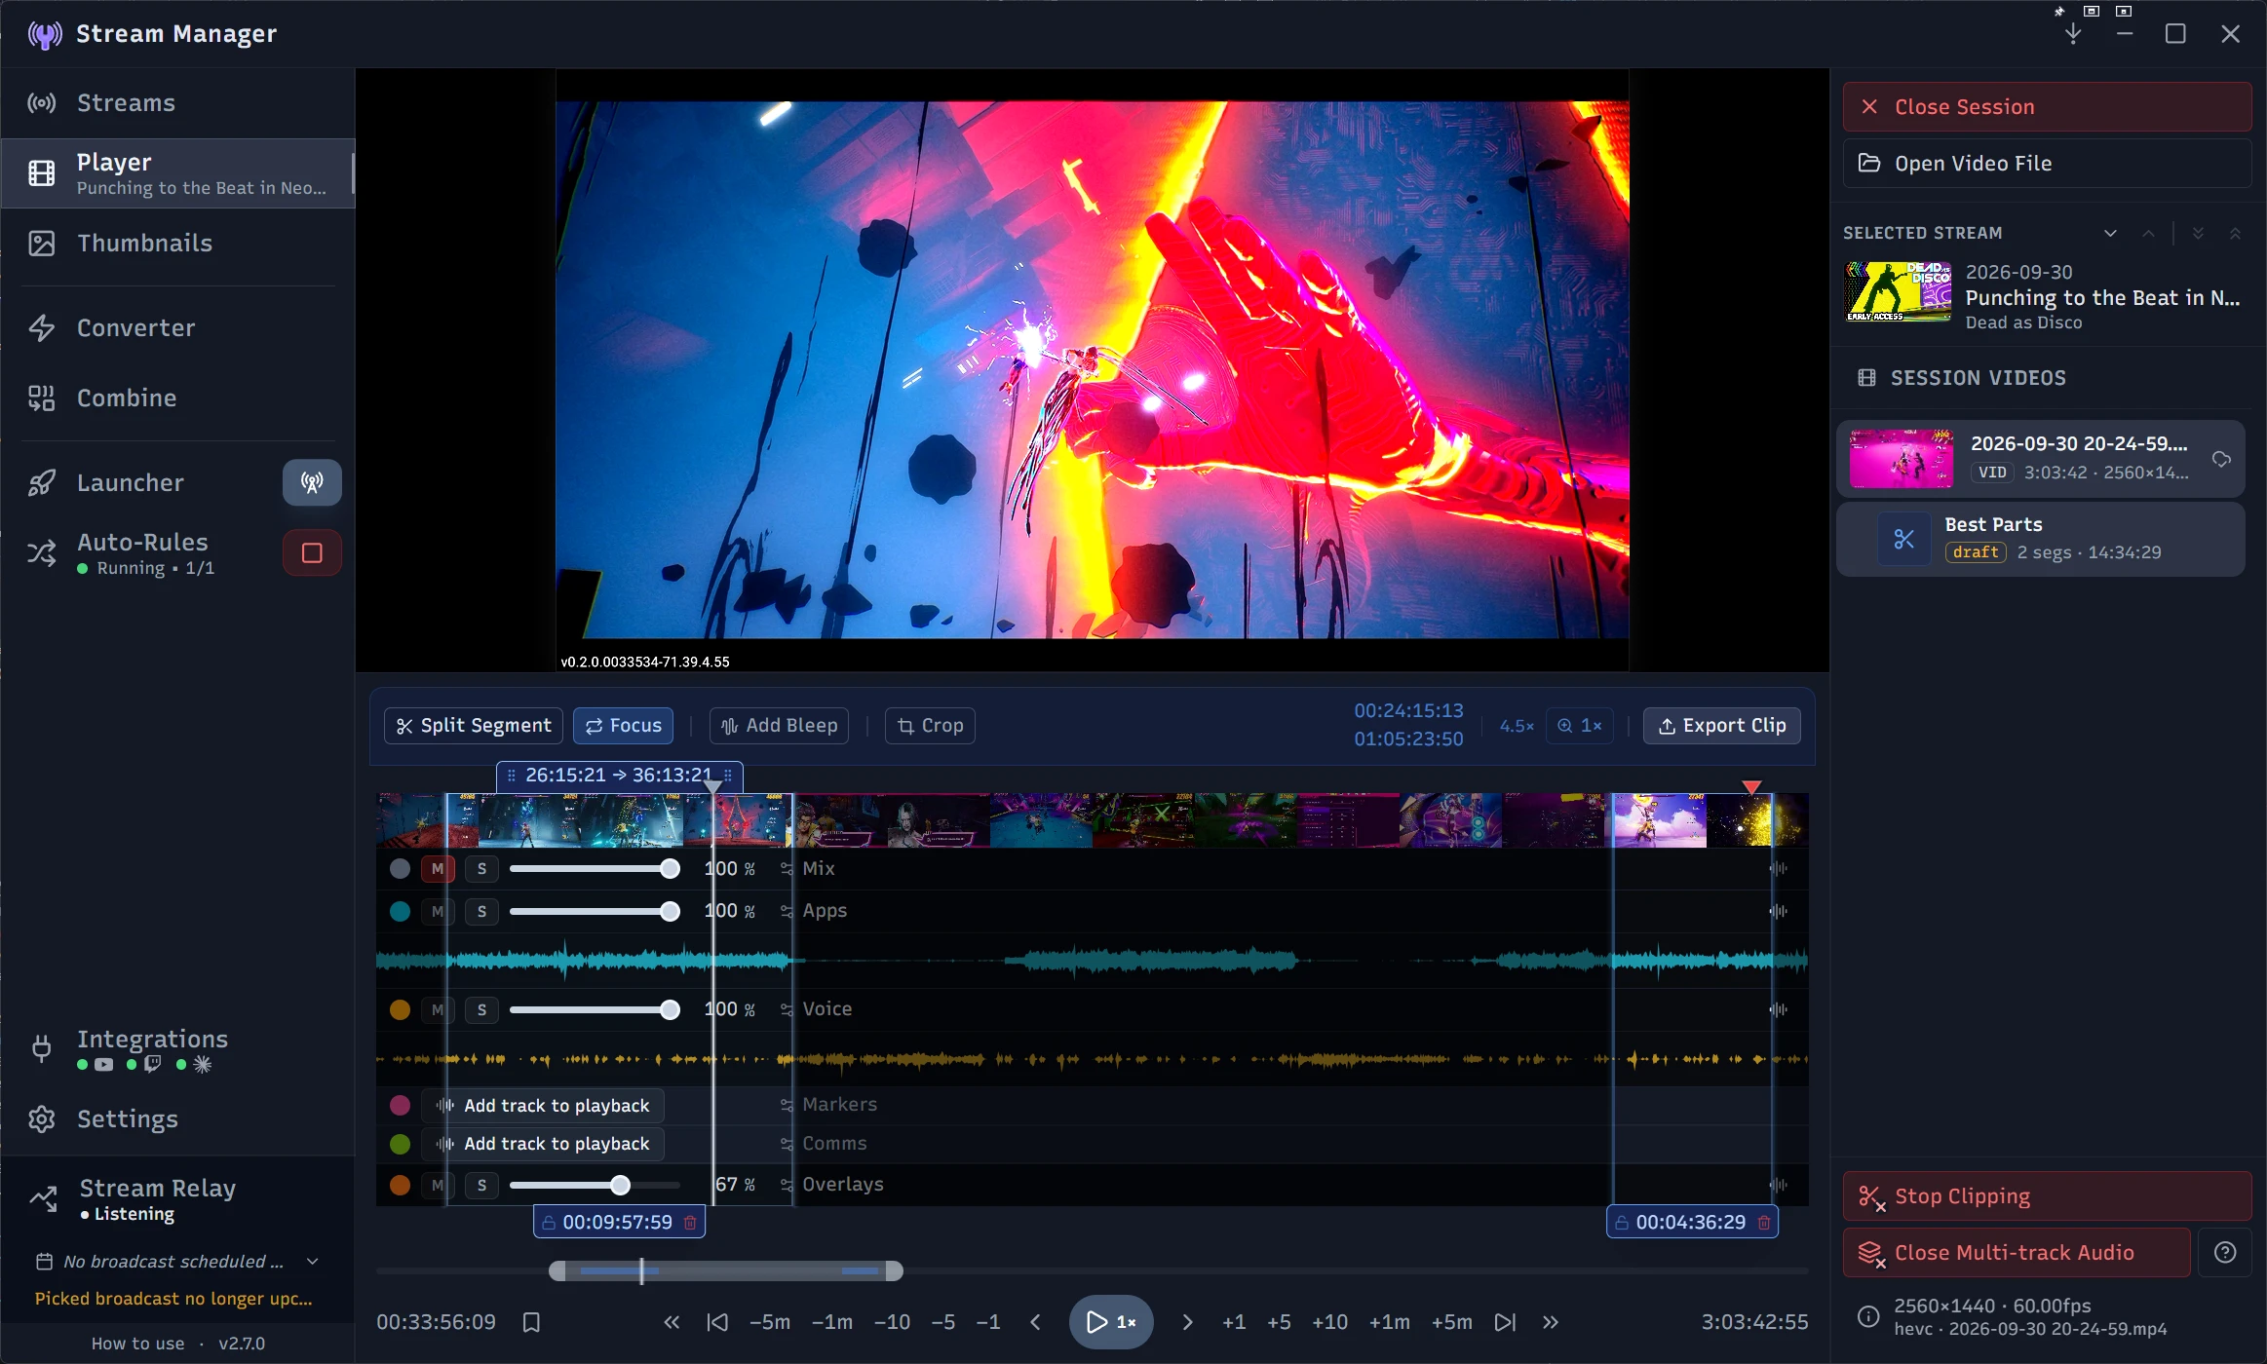The width and height of the screenshot is (2267, 1364).
Task: Open the help question-mark icon
Action: (x=2225, y=1252)
